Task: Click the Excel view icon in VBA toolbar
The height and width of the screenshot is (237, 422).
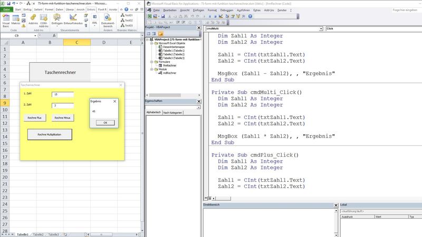Action: click(x=150, y=16)
